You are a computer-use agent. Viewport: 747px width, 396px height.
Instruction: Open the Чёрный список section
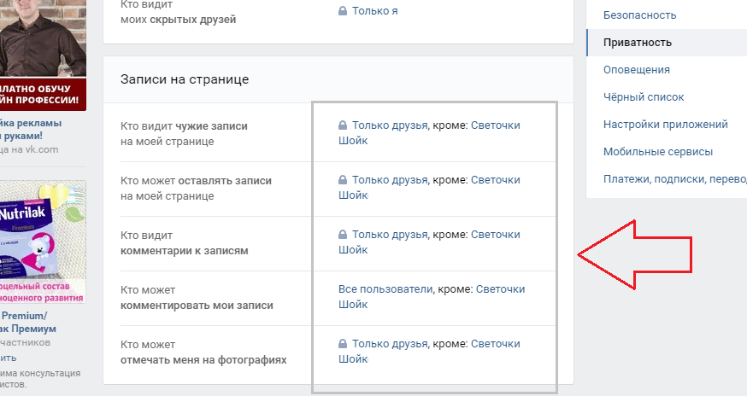tap(643, 97)
